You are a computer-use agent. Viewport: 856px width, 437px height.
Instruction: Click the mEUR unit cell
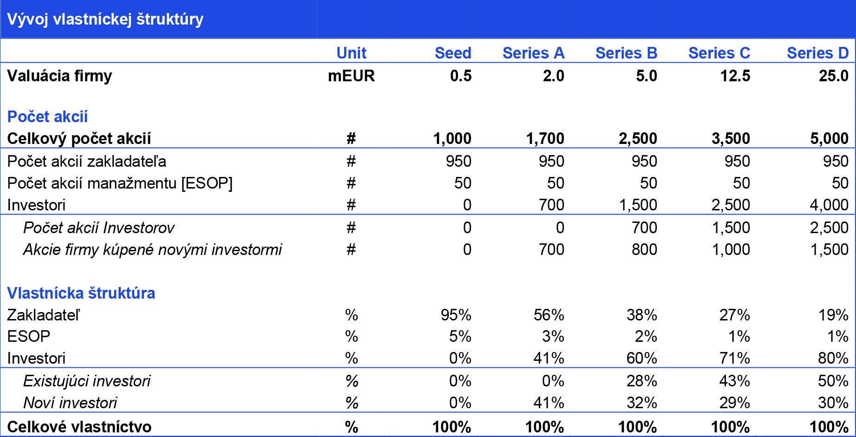pos(351,76)
